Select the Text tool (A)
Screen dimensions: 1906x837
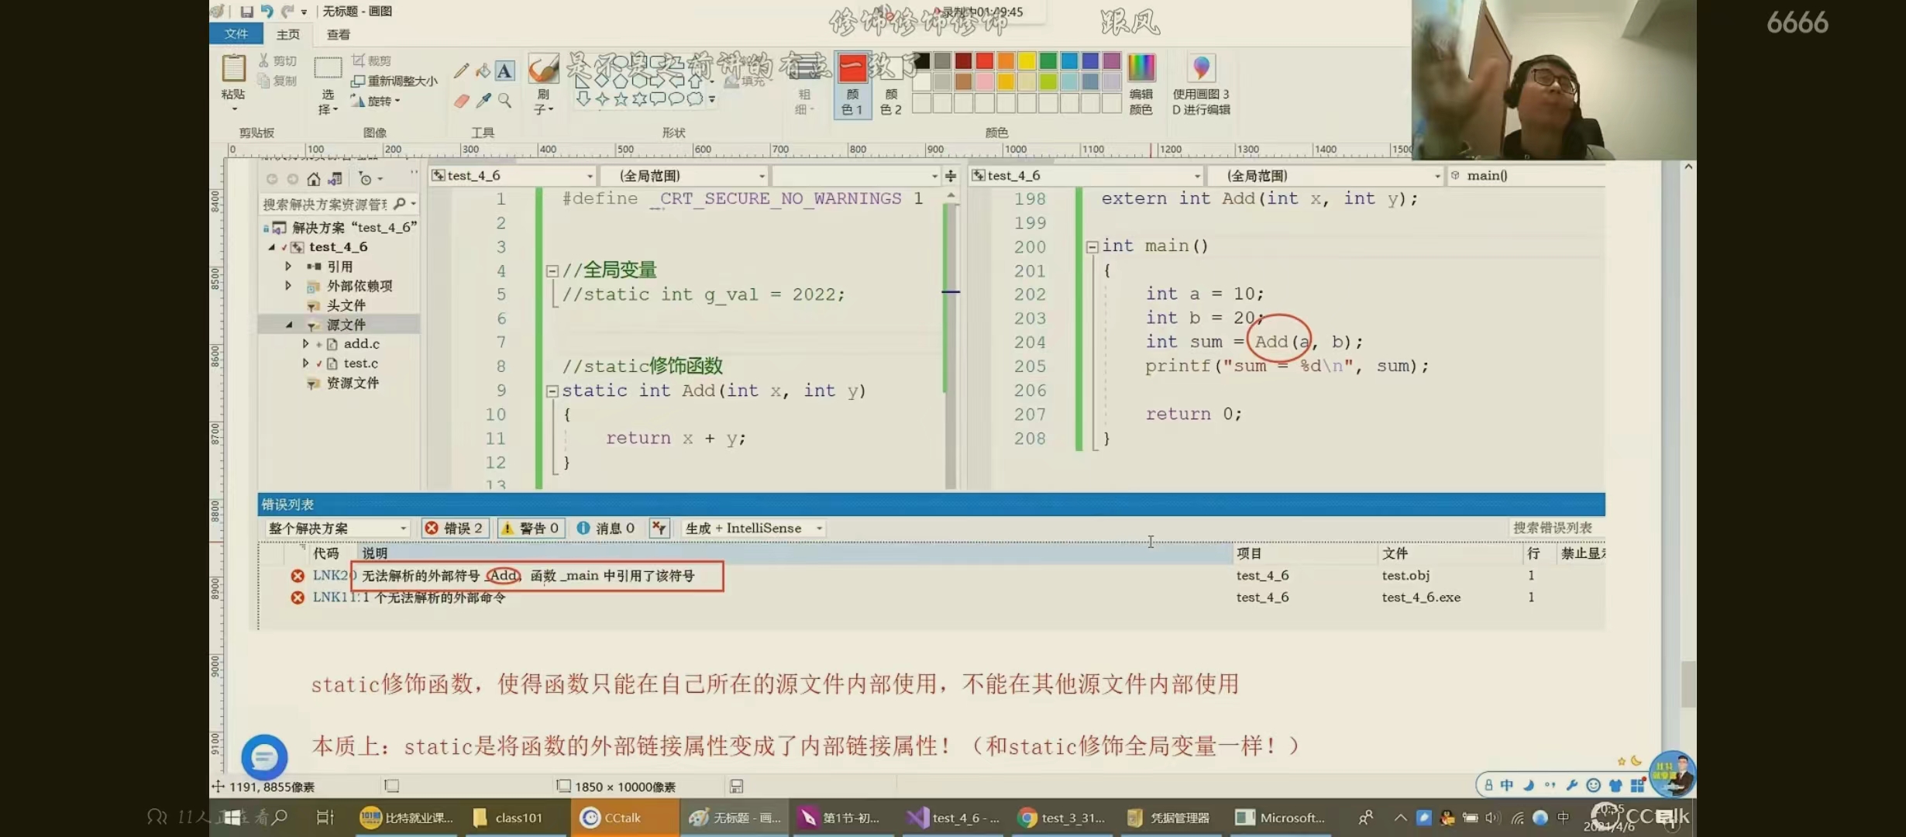pyautogui.click(x=504, y=71)
